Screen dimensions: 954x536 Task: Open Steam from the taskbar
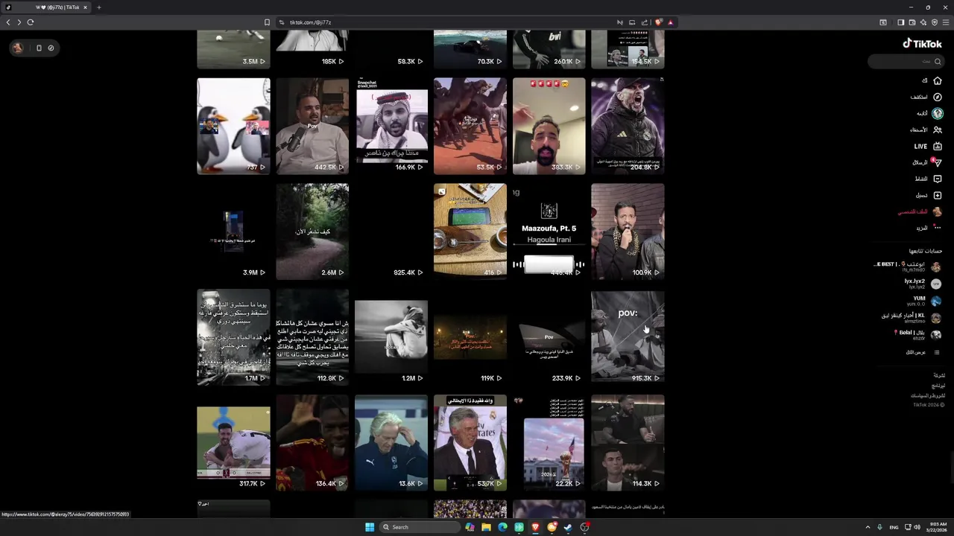568,527
